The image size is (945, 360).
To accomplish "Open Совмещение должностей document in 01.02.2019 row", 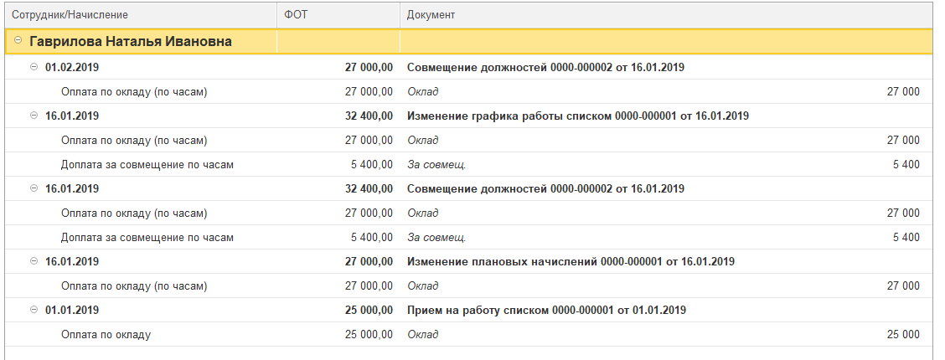I will pos(545,67).
